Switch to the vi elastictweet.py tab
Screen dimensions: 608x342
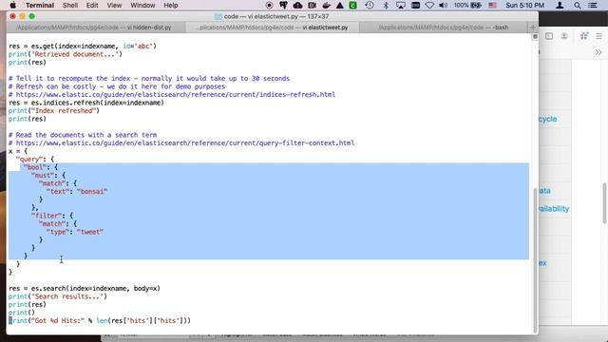coord(273,28)
